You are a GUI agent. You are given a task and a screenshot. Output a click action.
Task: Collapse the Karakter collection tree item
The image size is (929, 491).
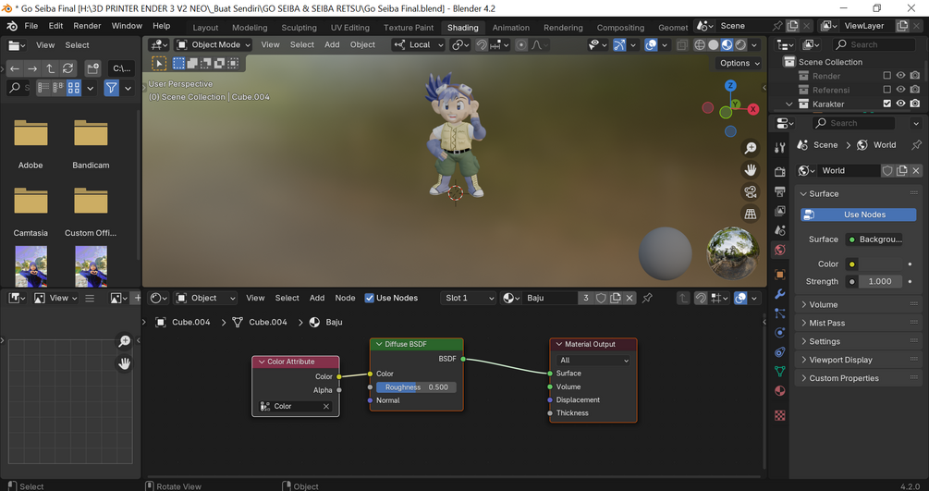pyautogui.click(x=788, y=104)
